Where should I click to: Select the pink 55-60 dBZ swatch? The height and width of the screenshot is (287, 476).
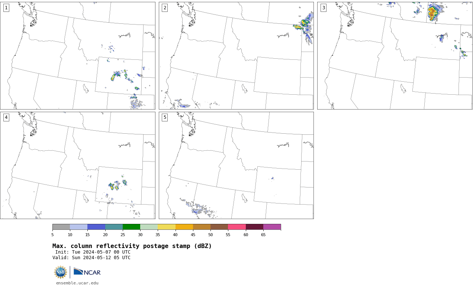[237, 227]
